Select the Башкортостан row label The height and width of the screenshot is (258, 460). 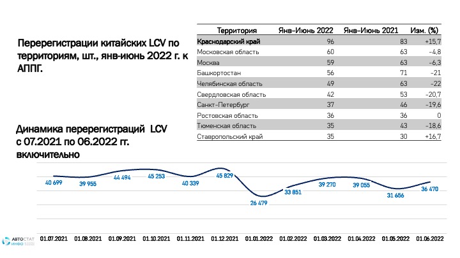(218, 73)
